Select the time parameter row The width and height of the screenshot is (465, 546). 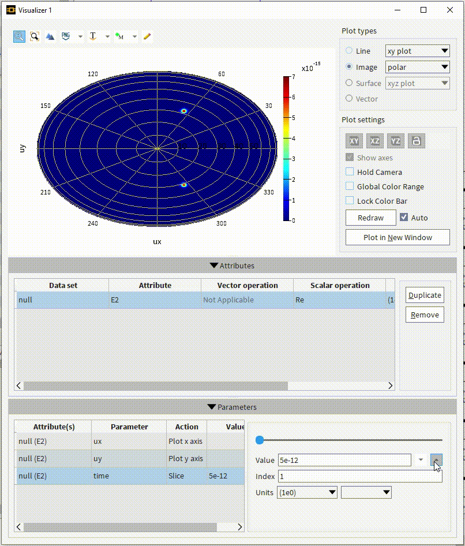(130, 476)
